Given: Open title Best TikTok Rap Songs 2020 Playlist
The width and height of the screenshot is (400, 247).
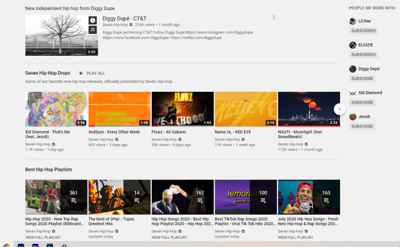Looking at the screenshot, I should 245,222.
